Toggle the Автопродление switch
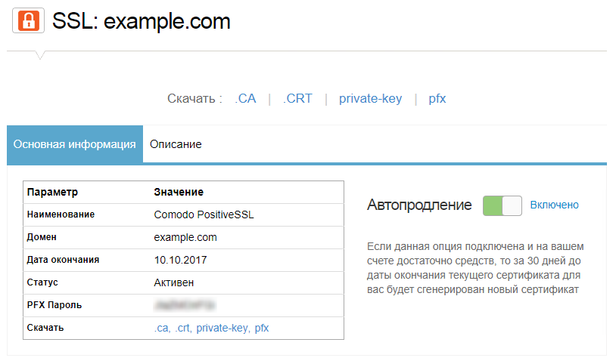Image resolution: width=616 pixels, height=361 pixels. (502, 205)
